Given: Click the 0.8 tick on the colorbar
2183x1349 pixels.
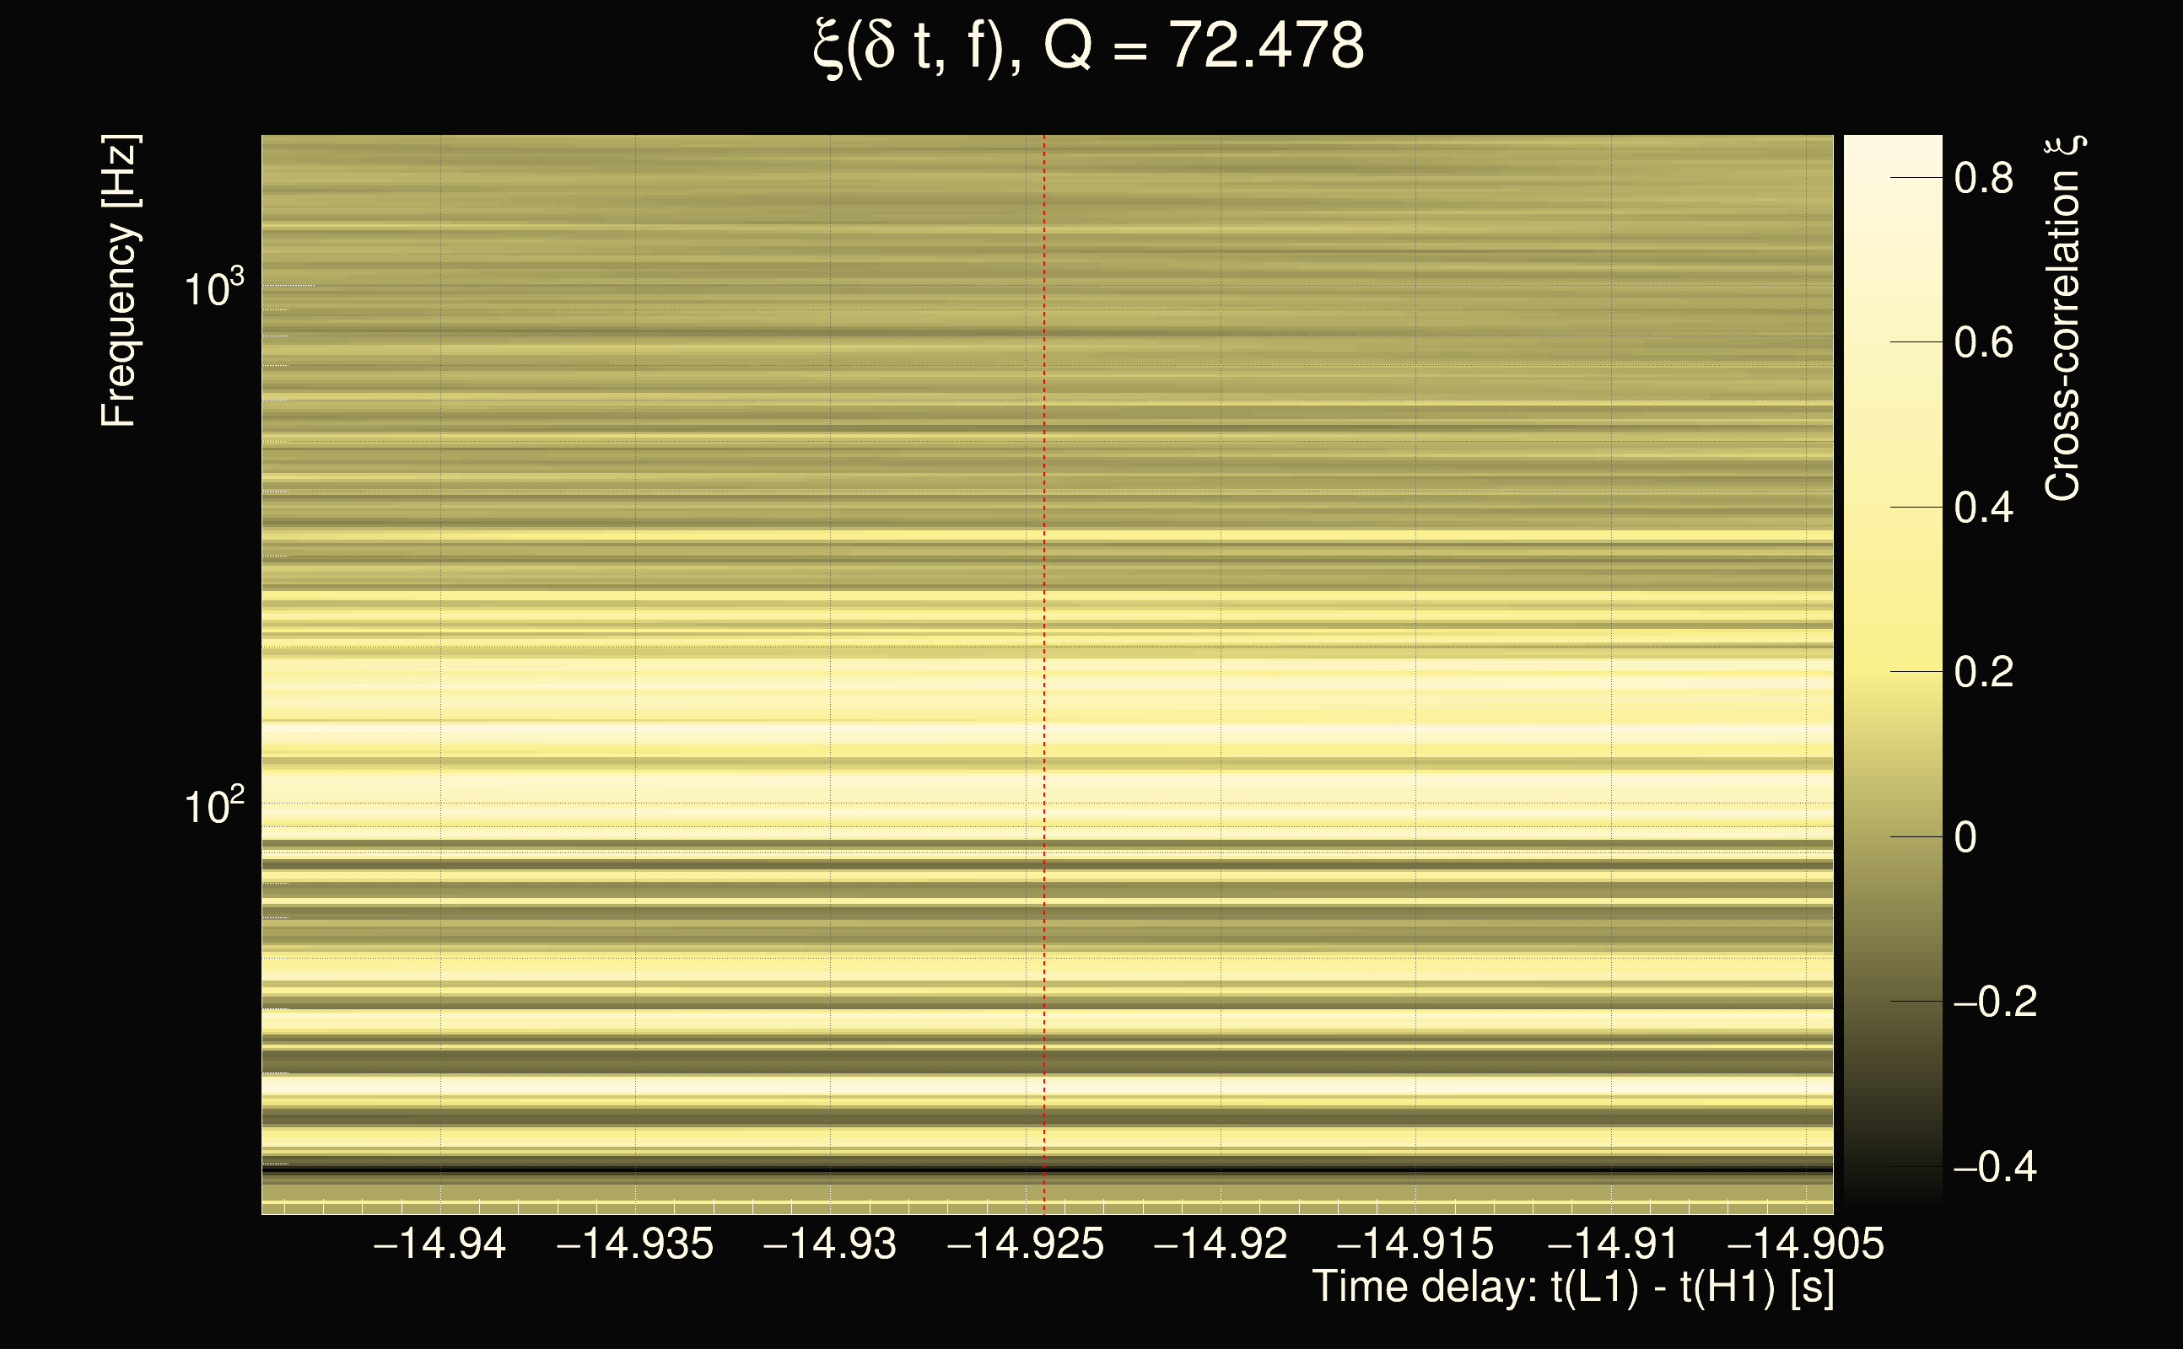Looking at the screenshot, I should coord(1983,179).
